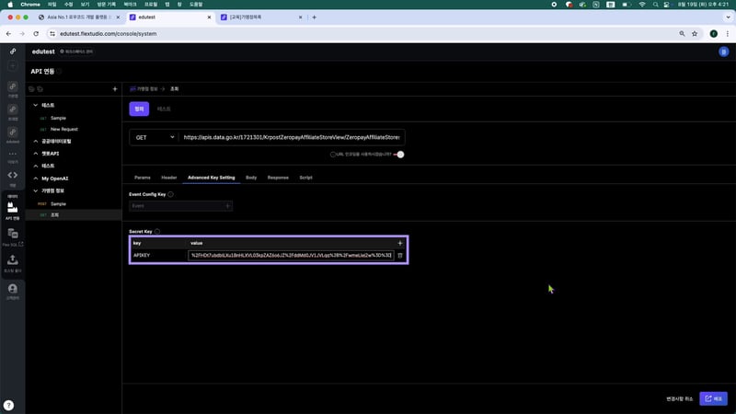Click the Flex SQL sidebar icon
The image size is (736, 414).
click(x=13, y=236)
